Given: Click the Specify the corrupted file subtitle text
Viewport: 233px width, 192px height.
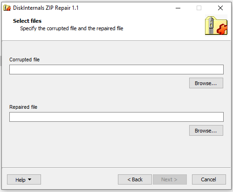Looking at the screenshot, I should tap(72, 28).
